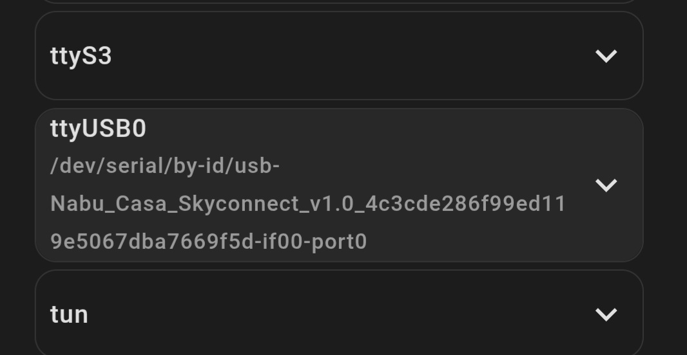Image resolution: width=687 pixels, height=355 pixels.
Task: Click the down arrow icon for tun
Action: pyautogui.click(x=606, y=314)
